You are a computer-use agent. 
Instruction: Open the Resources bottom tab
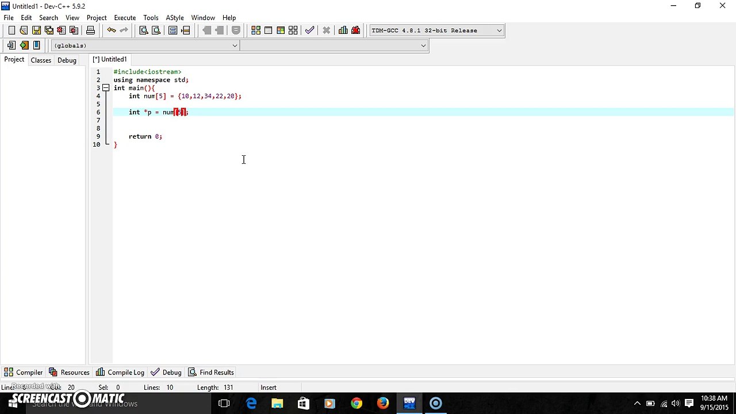[69, 373]
